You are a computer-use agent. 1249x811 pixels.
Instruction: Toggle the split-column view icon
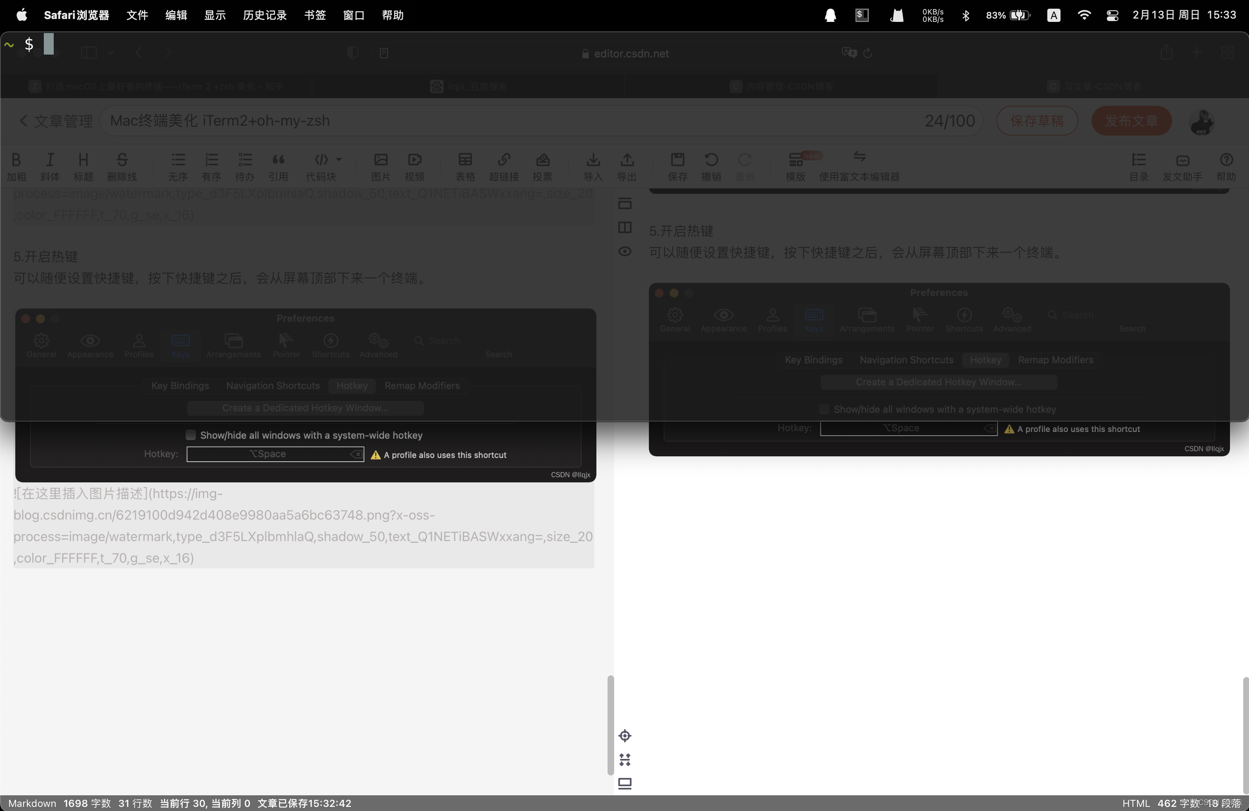624,227
